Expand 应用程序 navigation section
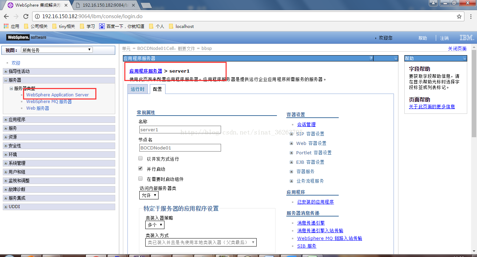The image size is (477, 257). (x=6, y=119)
